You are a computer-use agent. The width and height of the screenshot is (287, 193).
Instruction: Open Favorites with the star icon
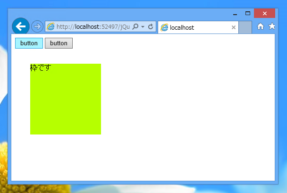pyautogui.click(x=272, y=26)
